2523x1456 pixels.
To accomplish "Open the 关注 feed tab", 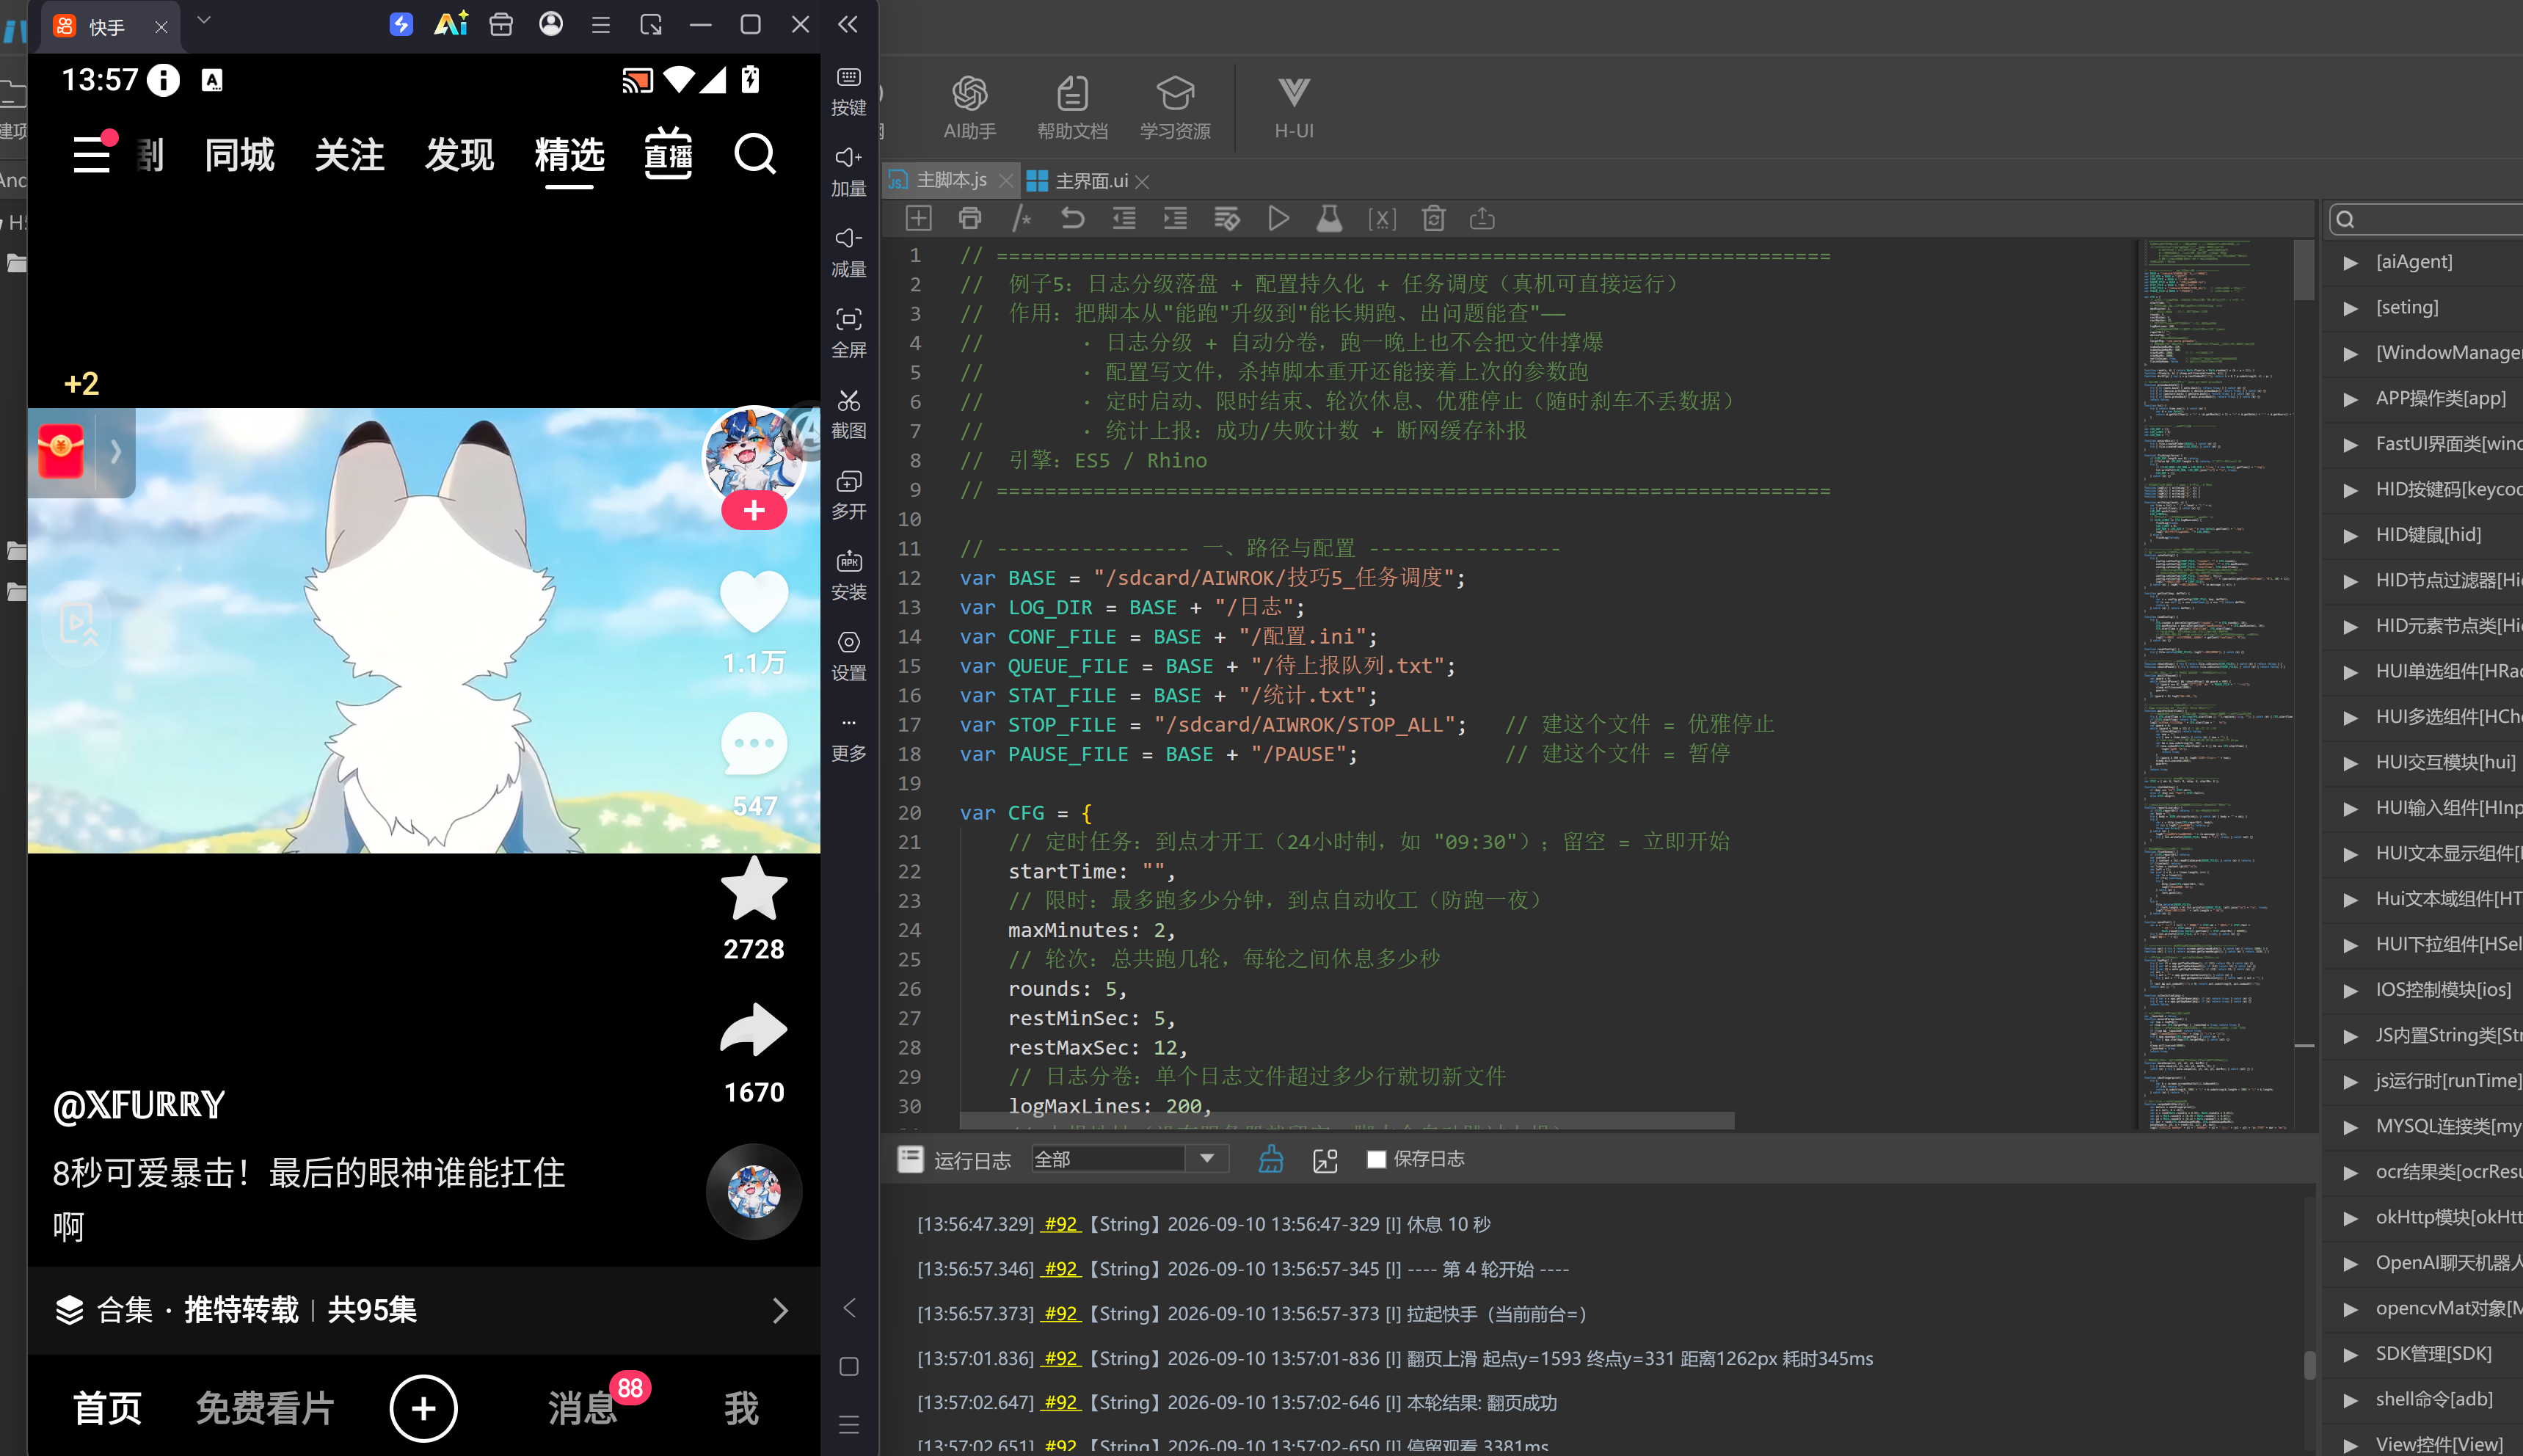I will (x=349, y=155).
